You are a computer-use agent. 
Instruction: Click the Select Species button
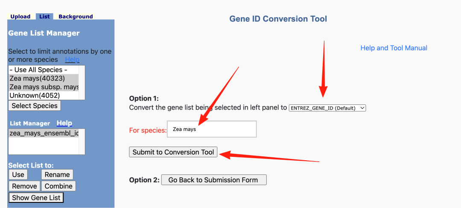tap(35, 105)
